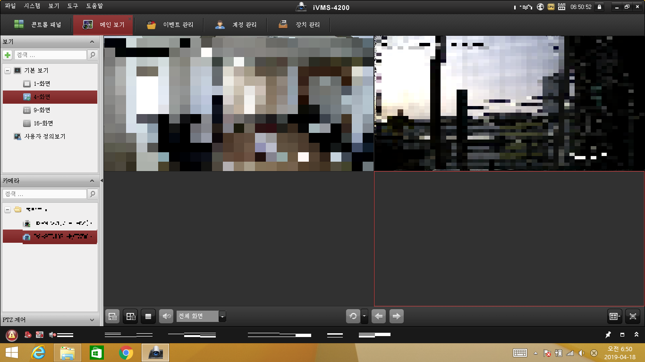The width and height of the screenshot is (645, 362).
Task: Pin the alarm status bar
Action: (608, 335)
